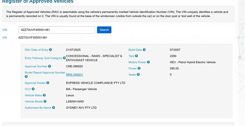245x126 pixels.
Task: Open help icon next to Seats
Action: pyautogui.click(x=138, y=75)
